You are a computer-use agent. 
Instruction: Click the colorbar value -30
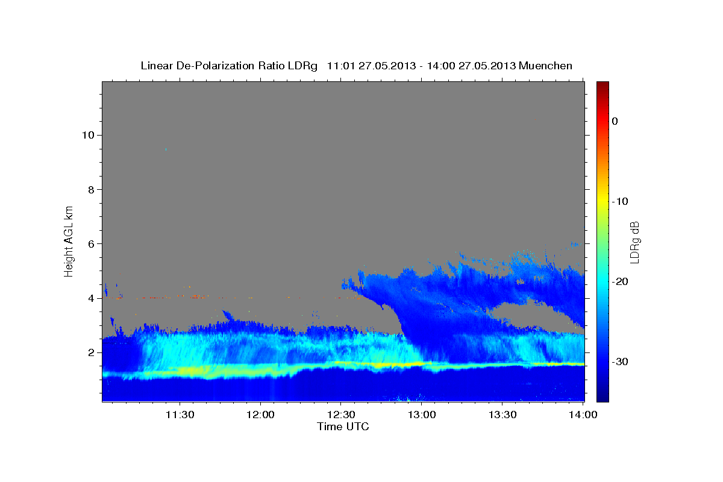coord(620,361)
